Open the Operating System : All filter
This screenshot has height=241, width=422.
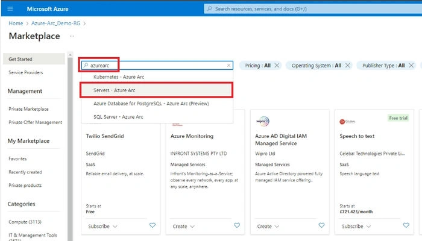click(316, 66)
